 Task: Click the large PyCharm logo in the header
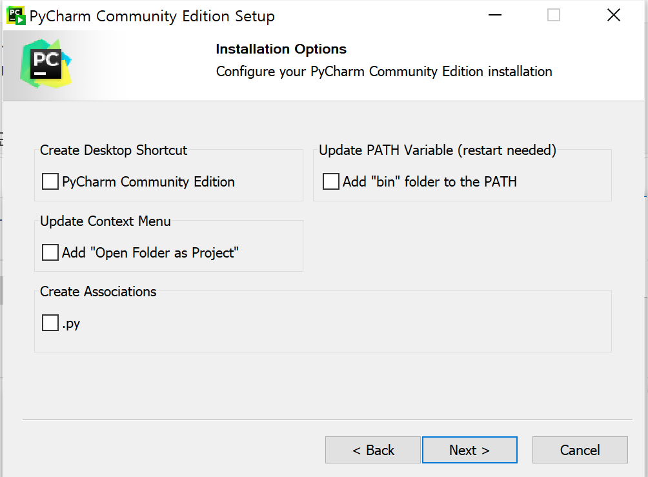46,63
